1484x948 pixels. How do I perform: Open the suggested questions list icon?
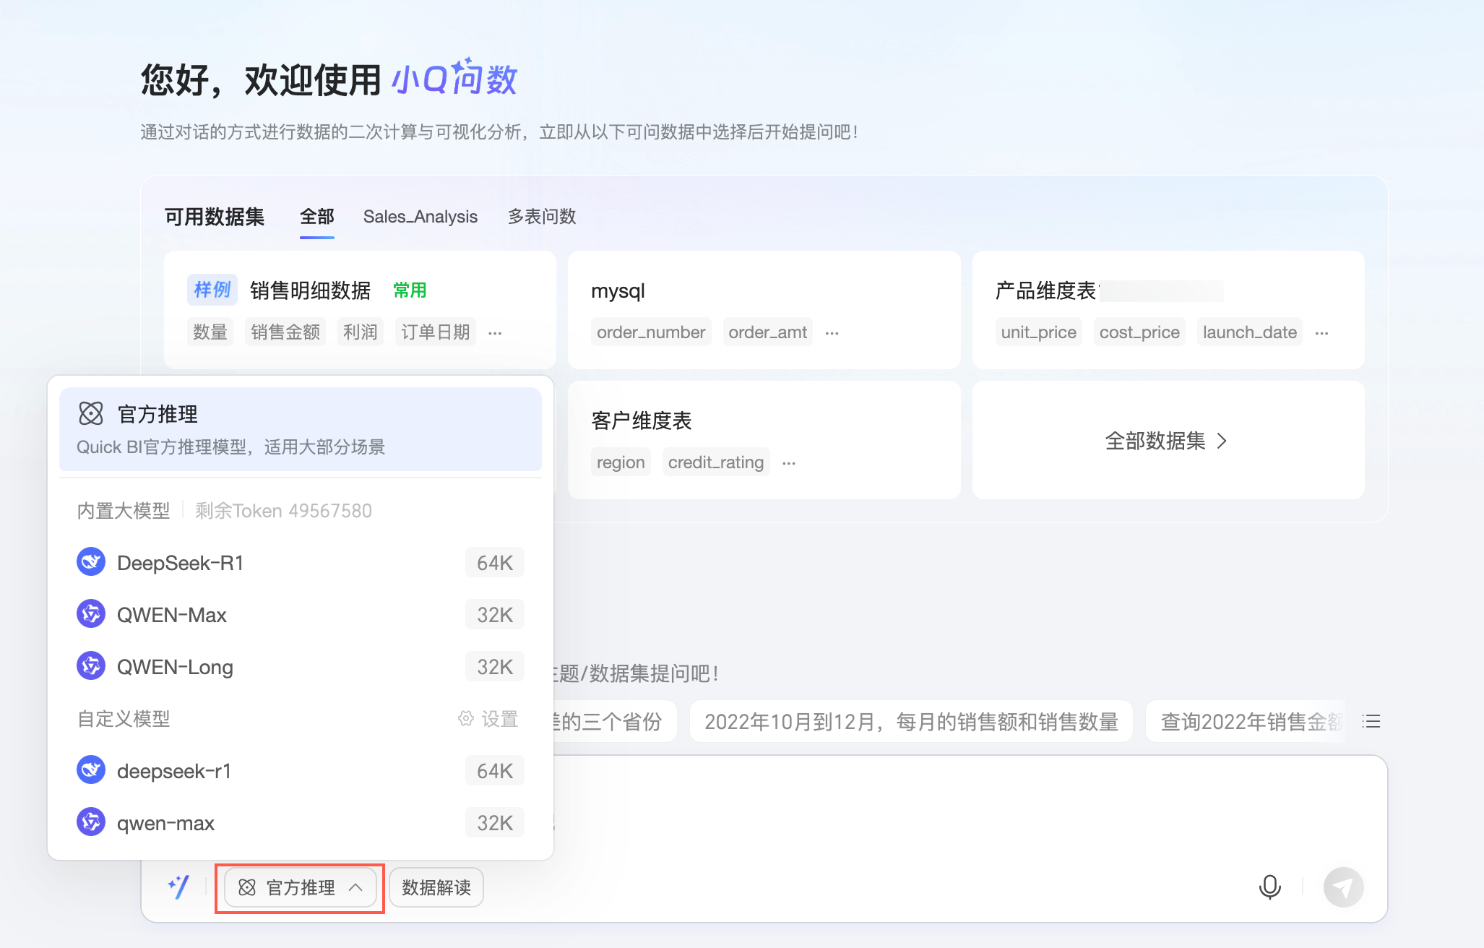(1371, 721)
